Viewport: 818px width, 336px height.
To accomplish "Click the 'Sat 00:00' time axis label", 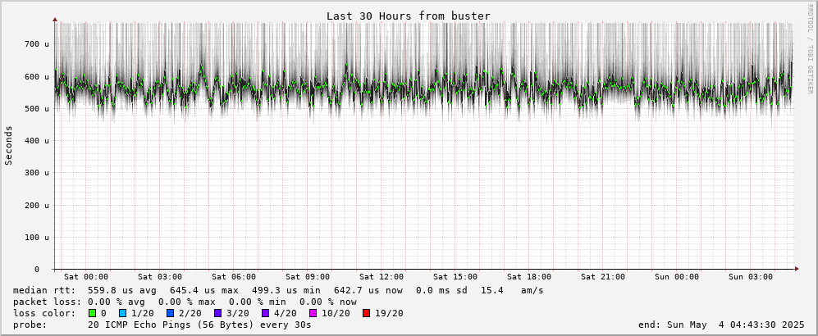I will click(x=86, y=277).
